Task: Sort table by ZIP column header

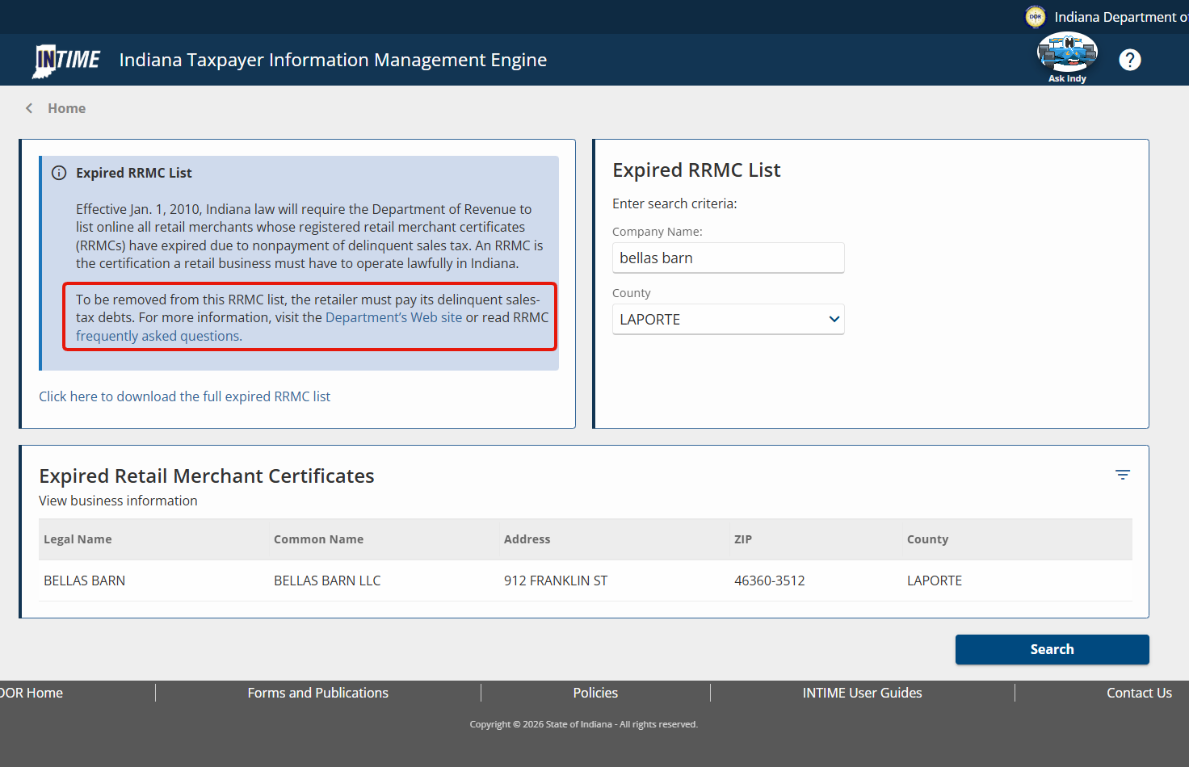Action: tap(742, 539)
